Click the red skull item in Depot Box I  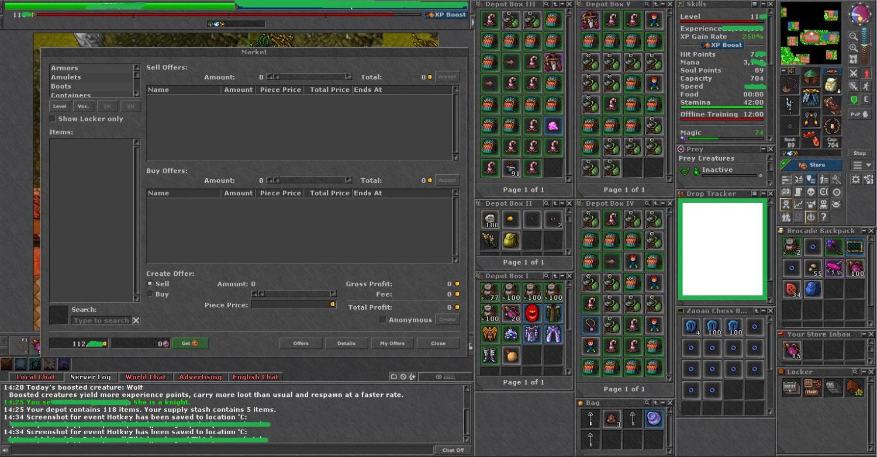pyautogui.click(x=532, y=313)
